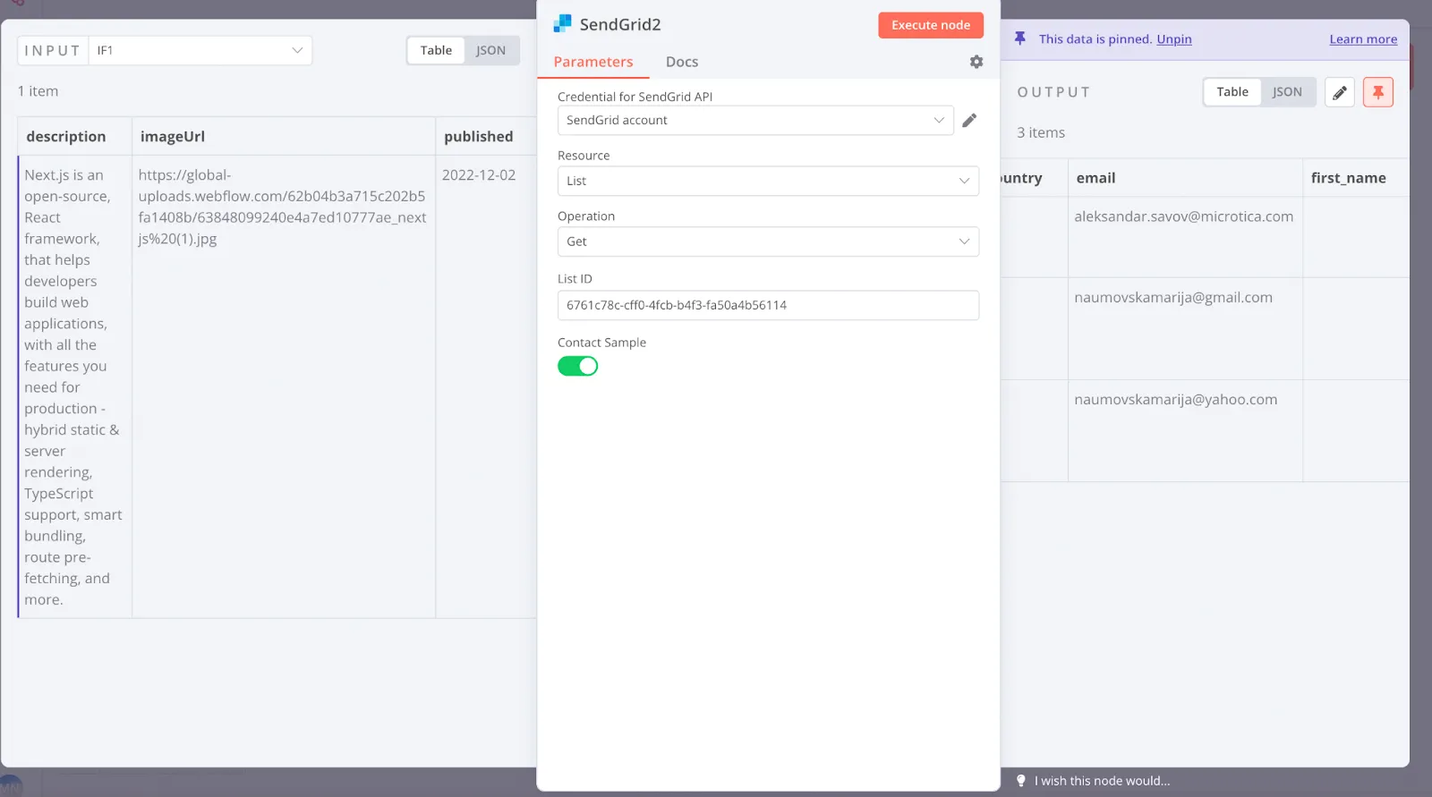Select the Parameters tab
The width and height of the screenshot is (1432, 797).
pos(593,62)
